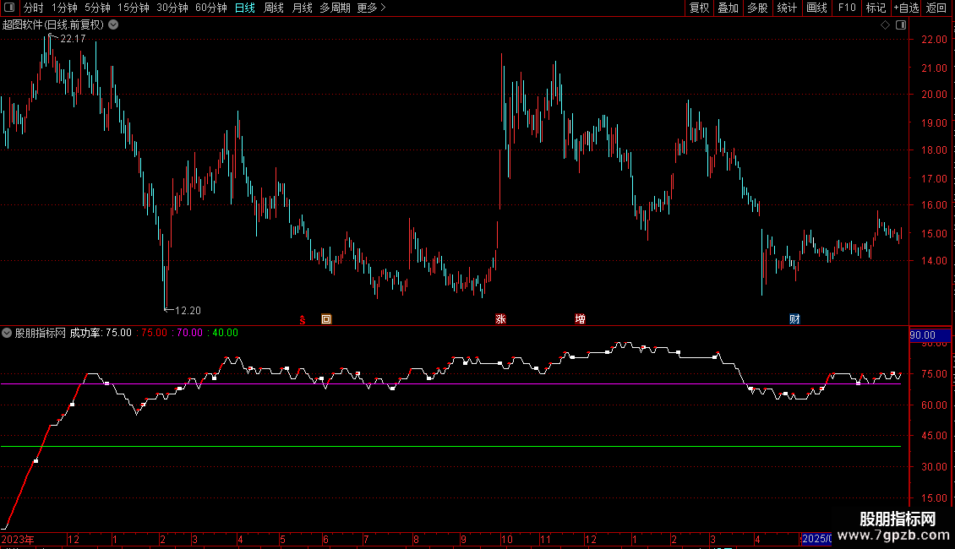The image size is (955, 549).
Task: Click the 涨 event marker
Action: [x=500, y=319]
